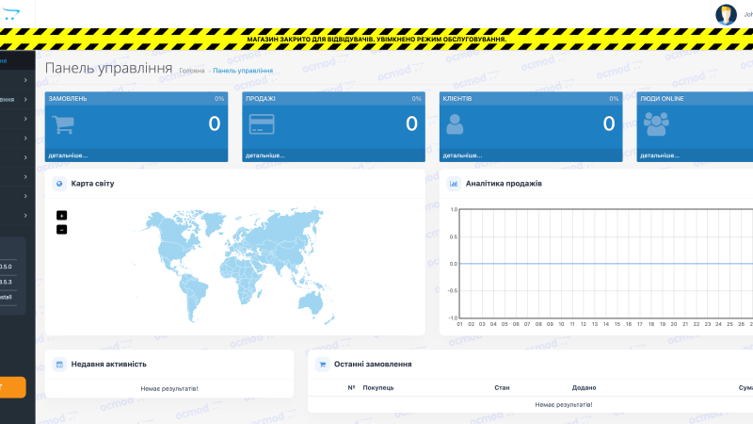This screenshot has width=753, height=424.
Task: Open детальніше link under ЗАМОВЛЕНЬ
Action: (68, 155)
